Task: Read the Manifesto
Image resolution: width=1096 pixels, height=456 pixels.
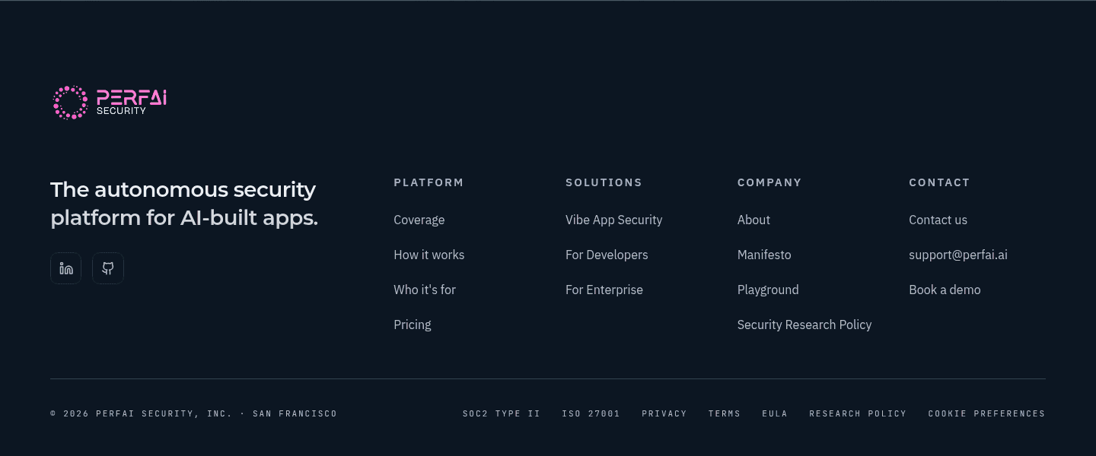Action: [764, 255]
